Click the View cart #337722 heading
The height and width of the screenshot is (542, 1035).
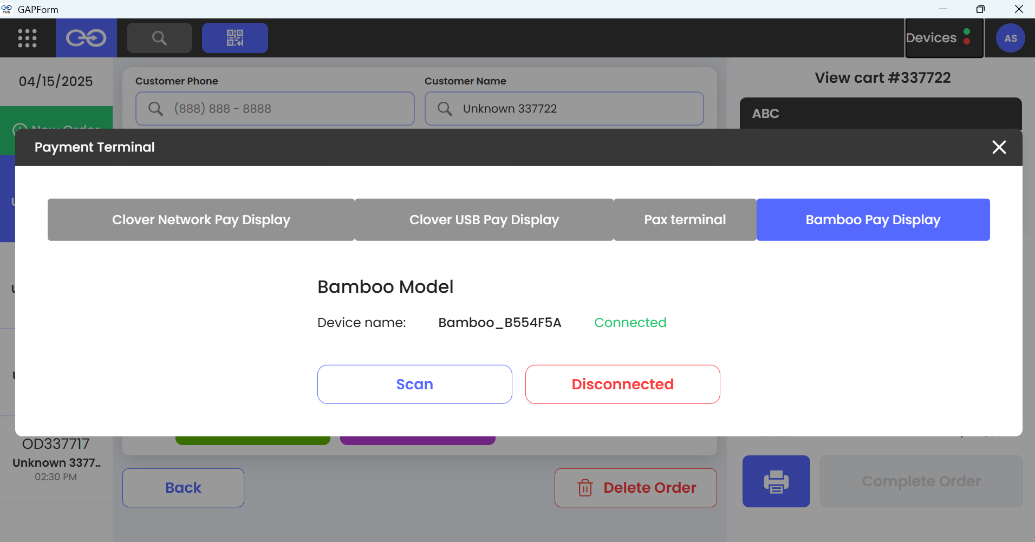(x=883, y=78)
